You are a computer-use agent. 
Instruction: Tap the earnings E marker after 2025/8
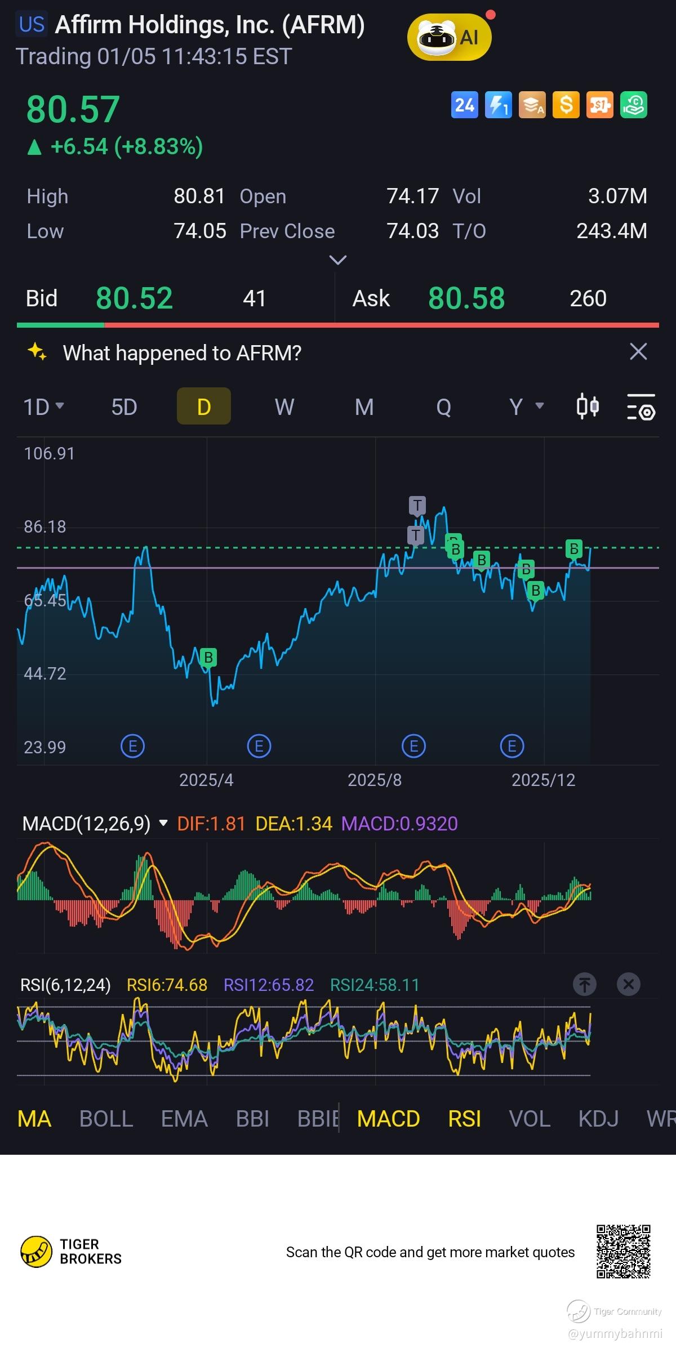pyautogui.click(x=413, y=747)
